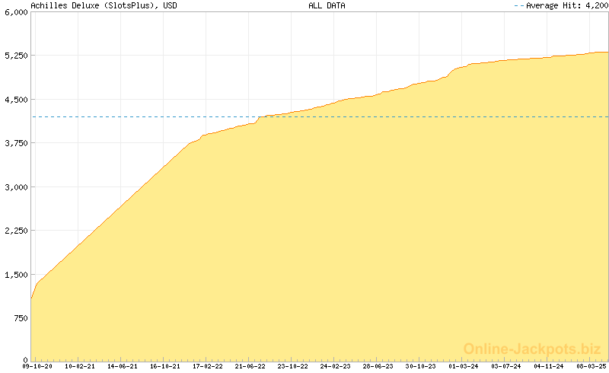Click the ALL DATA heading

[x=327, y=5]
